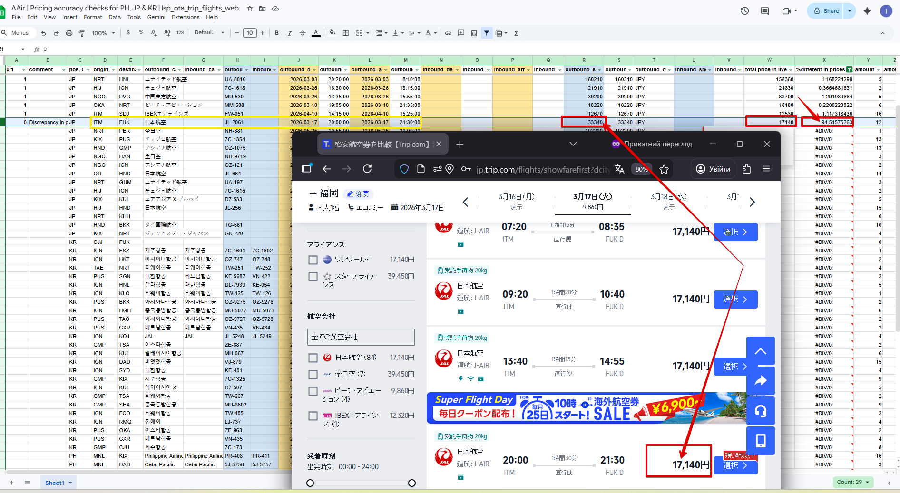Expand browser tab list chevron

(573, 144)
